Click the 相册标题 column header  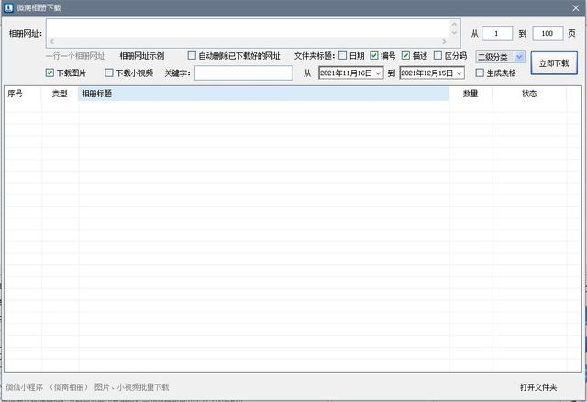pos(263,94)
